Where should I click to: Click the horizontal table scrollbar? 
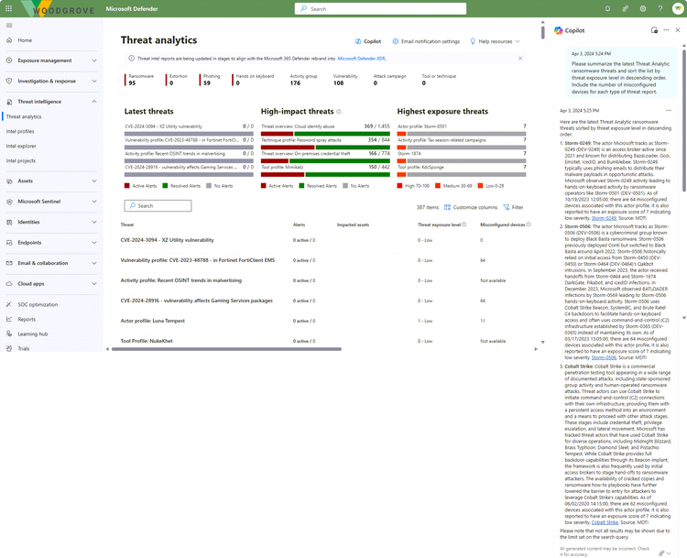click(226, 349)
